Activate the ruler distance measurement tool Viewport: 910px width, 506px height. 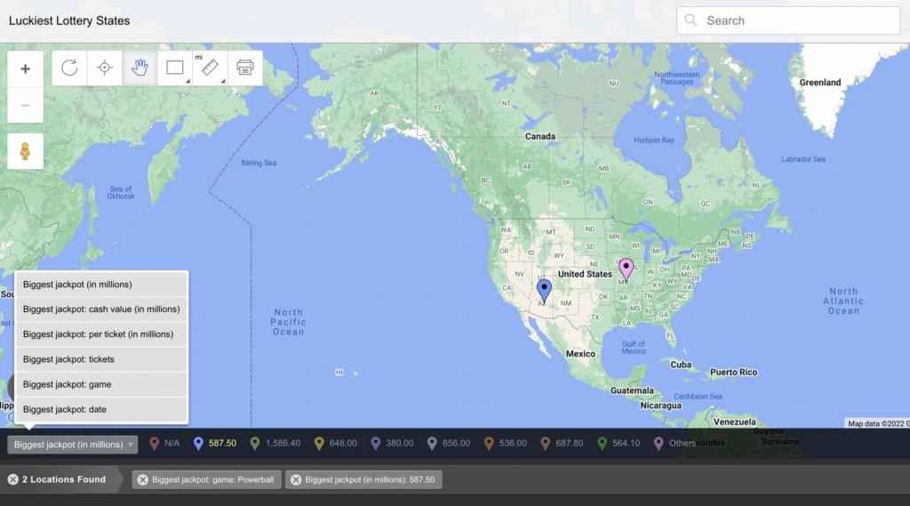click(x=210, y=68)
